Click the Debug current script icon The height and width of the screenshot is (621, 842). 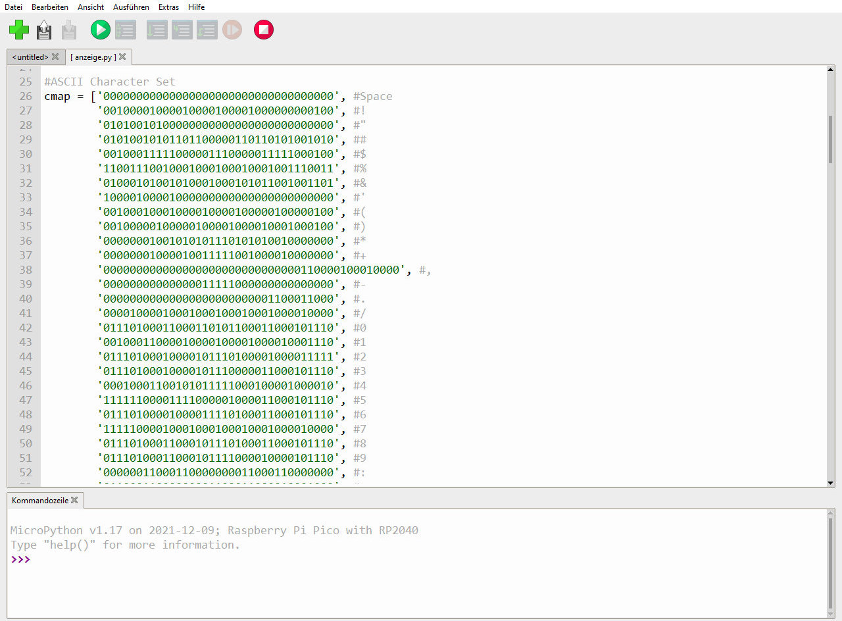coord(126,30)
